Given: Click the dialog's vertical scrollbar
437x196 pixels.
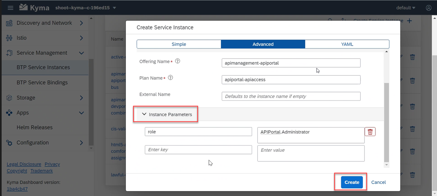Looking at the screenshot, I should [386, 122].
